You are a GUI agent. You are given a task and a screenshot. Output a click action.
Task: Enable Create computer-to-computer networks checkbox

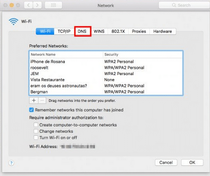coord(36,125)
